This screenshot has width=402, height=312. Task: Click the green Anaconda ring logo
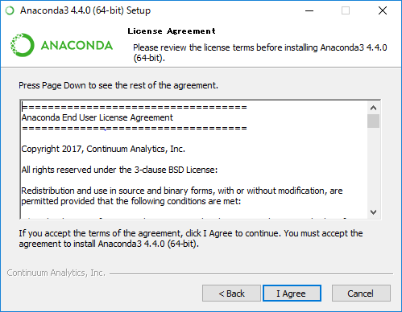(x=23, y=45)
